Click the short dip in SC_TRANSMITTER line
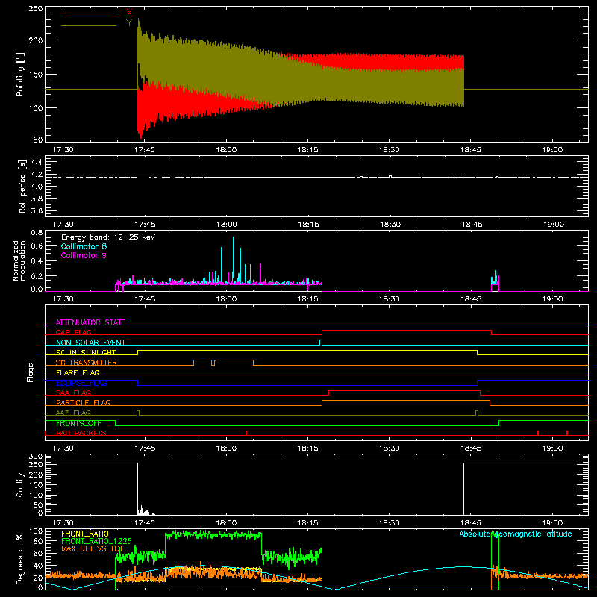Image resolution: width=597 pixels, height=597 pixels. coord(213,363)
